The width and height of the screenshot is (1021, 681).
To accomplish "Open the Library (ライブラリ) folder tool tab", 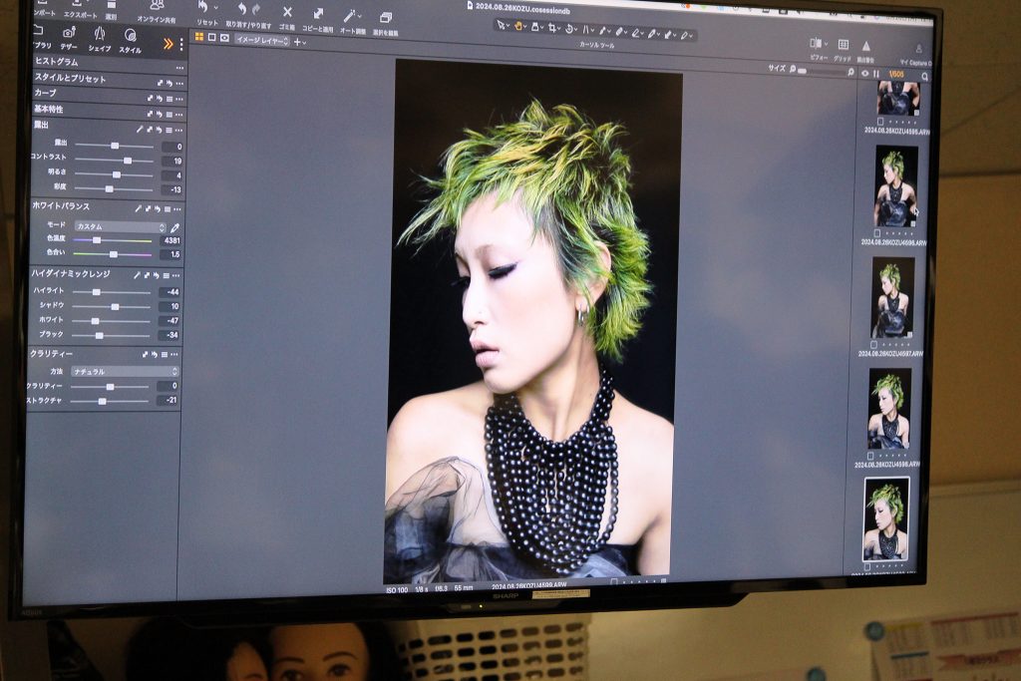I will point(39,31).
